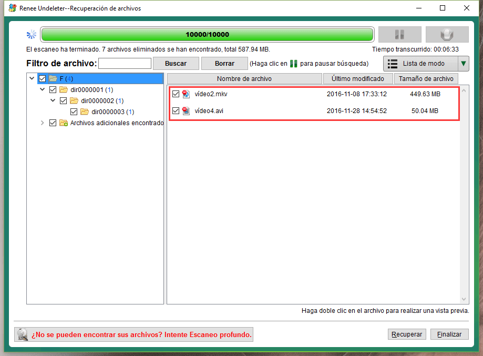This screenshot has height=356, width=483.
Task: Click the 2016-11-08 17:33:12 modified date
Action: [x=357, y=94]
